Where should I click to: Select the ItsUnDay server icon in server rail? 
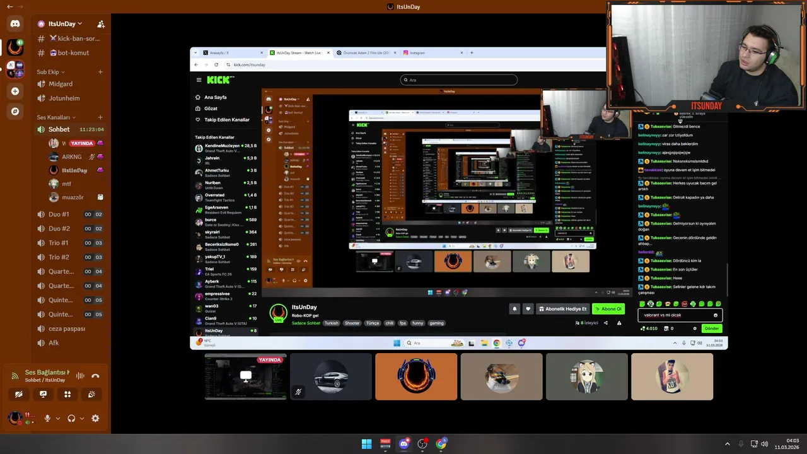(x=15, y=47)
